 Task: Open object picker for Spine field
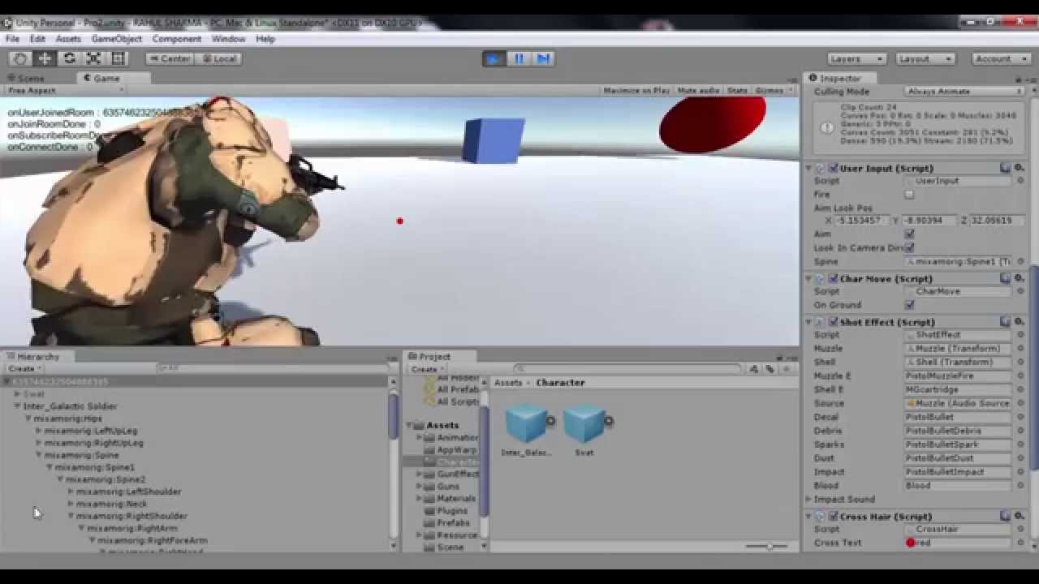click(1020, 262)
